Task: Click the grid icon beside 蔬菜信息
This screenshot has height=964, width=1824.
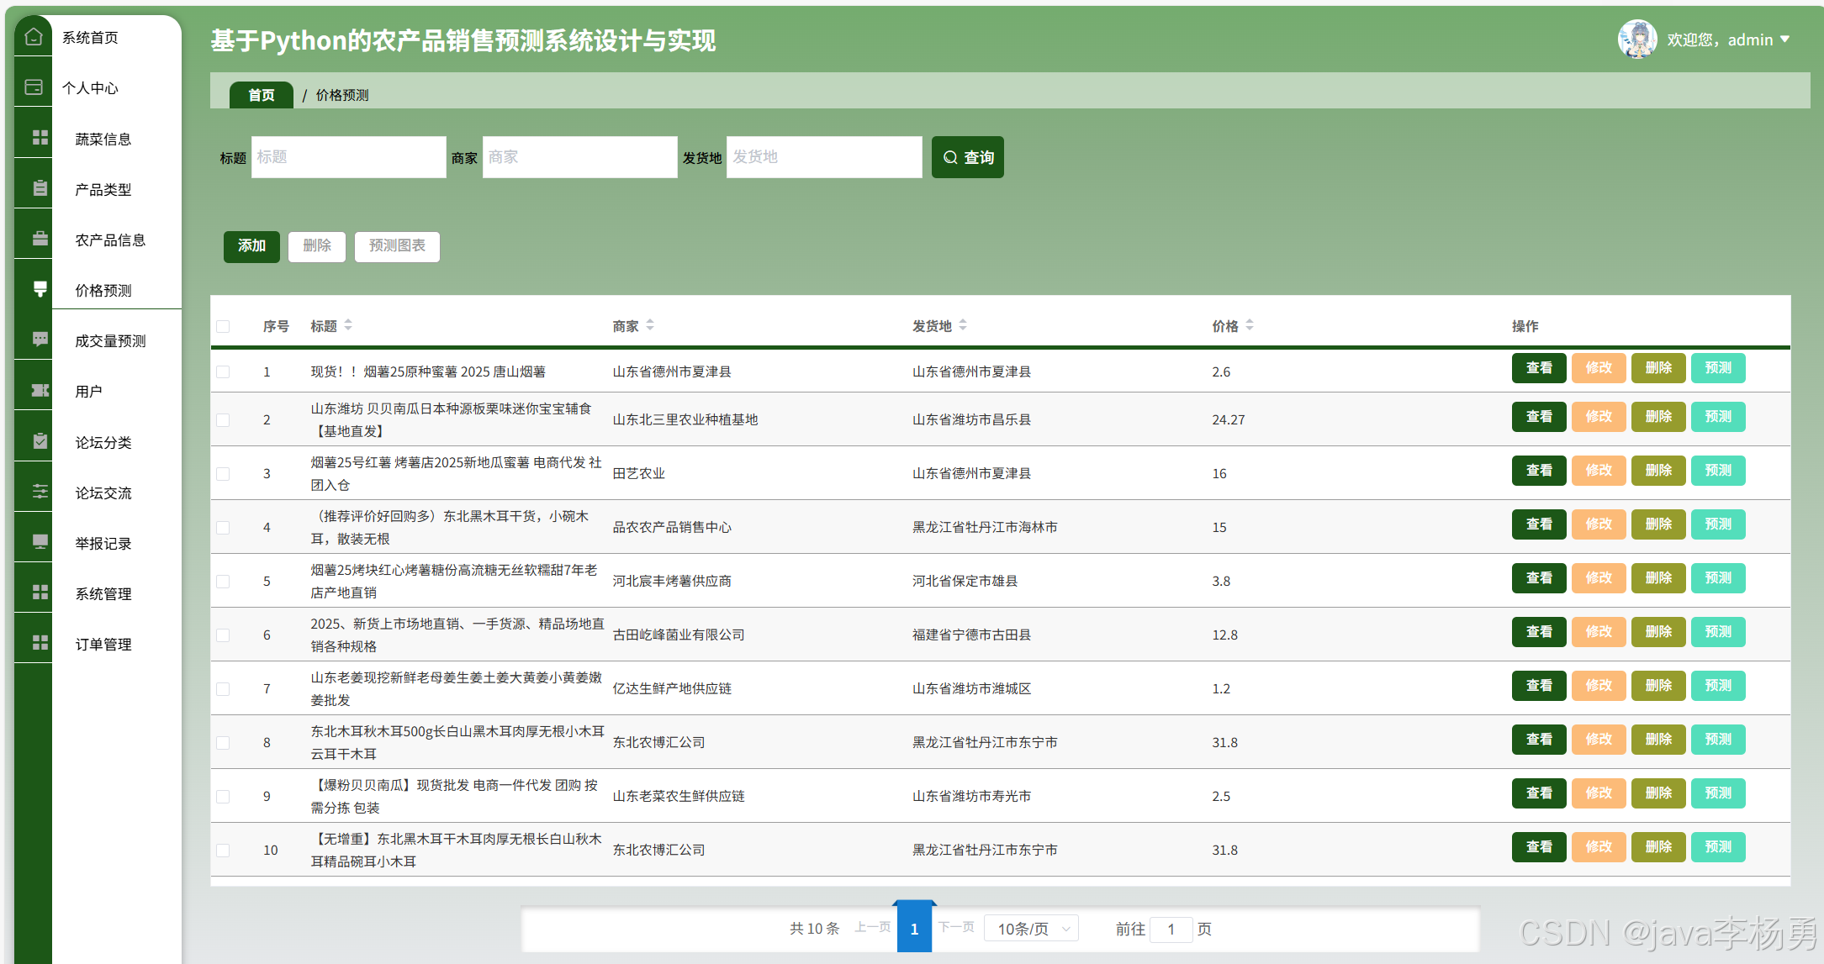Action: point(40,138)
